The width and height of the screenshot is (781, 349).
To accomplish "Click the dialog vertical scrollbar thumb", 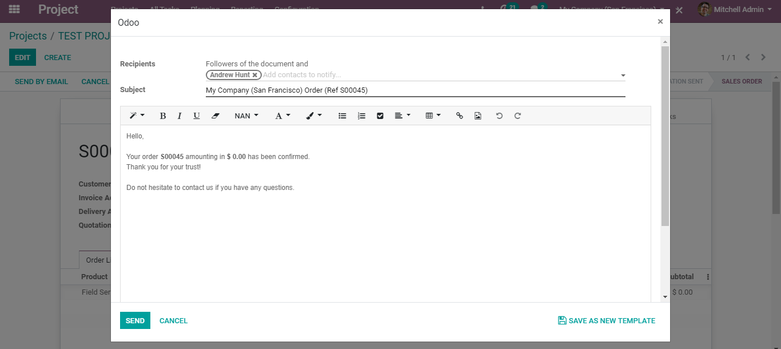I will point(665,136).
